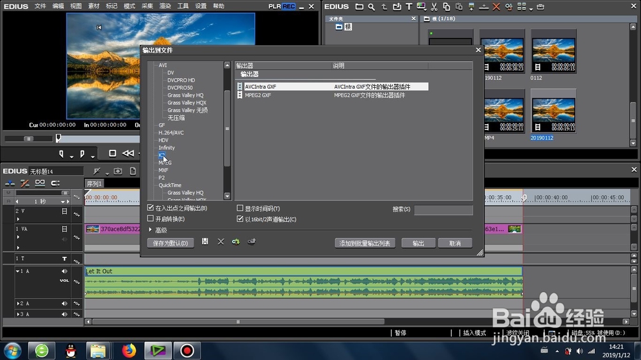Click the copy icon in bin toolbar
The width and height of the screenshot is (641, 360).
[x=446, y=6]
